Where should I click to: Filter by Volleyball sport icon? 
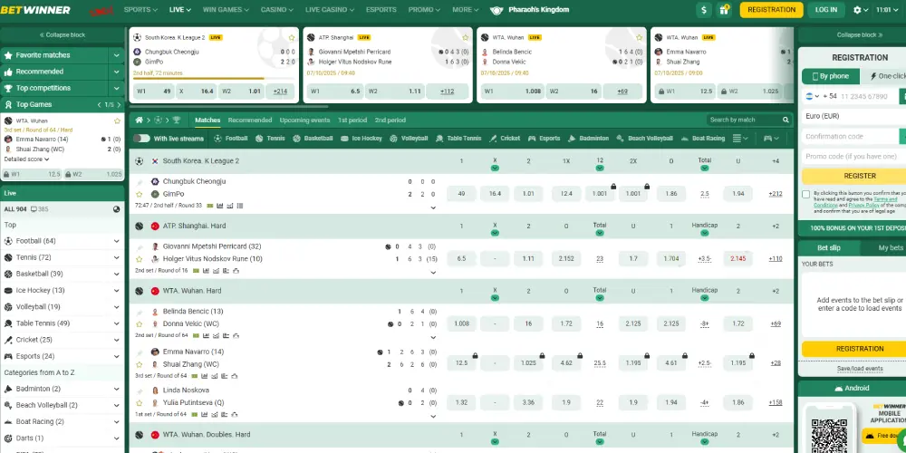tap(393, 139)
